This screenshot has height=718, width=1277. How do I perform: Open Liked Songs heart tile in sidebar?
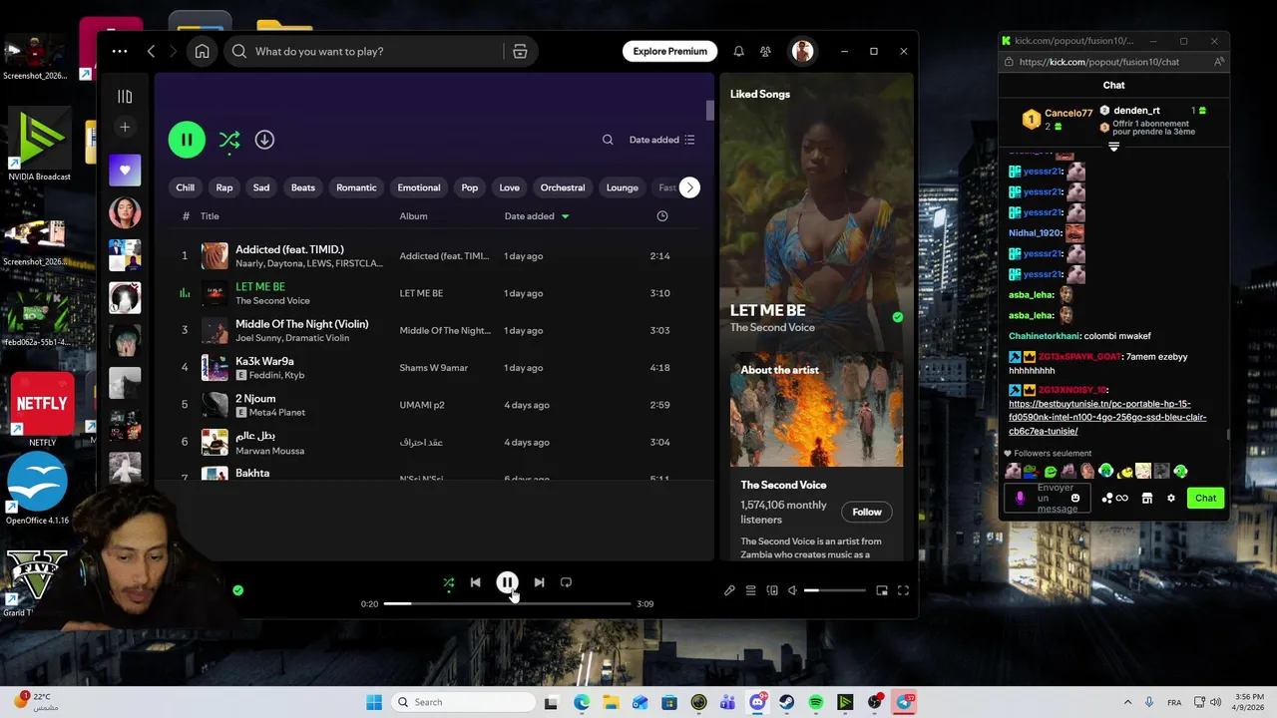coord(125,171)
